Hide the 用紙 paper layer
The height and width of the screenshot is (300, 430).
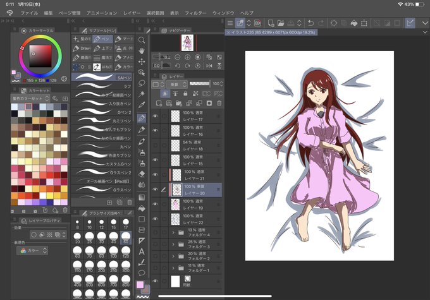[155, 281]
